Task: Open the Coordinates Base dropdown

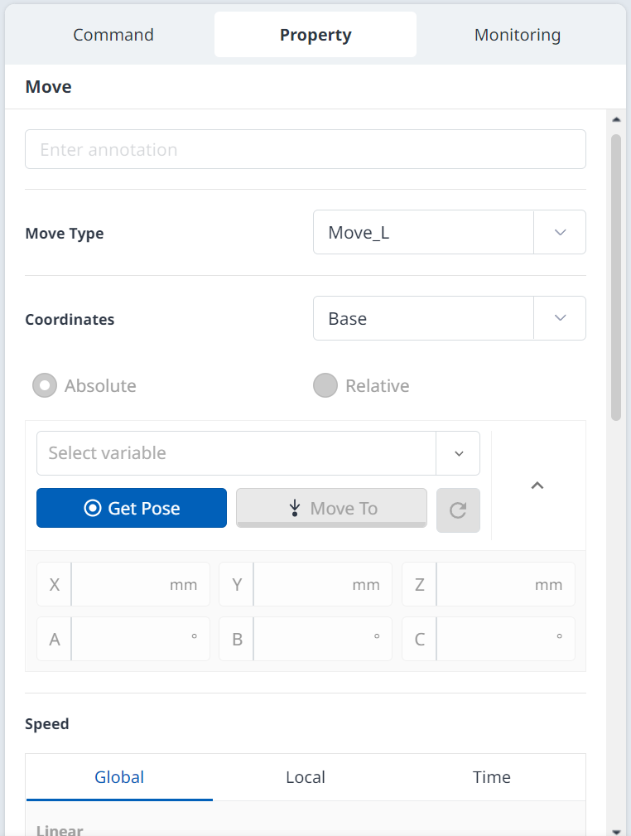Action: click(x=450, y=318)
